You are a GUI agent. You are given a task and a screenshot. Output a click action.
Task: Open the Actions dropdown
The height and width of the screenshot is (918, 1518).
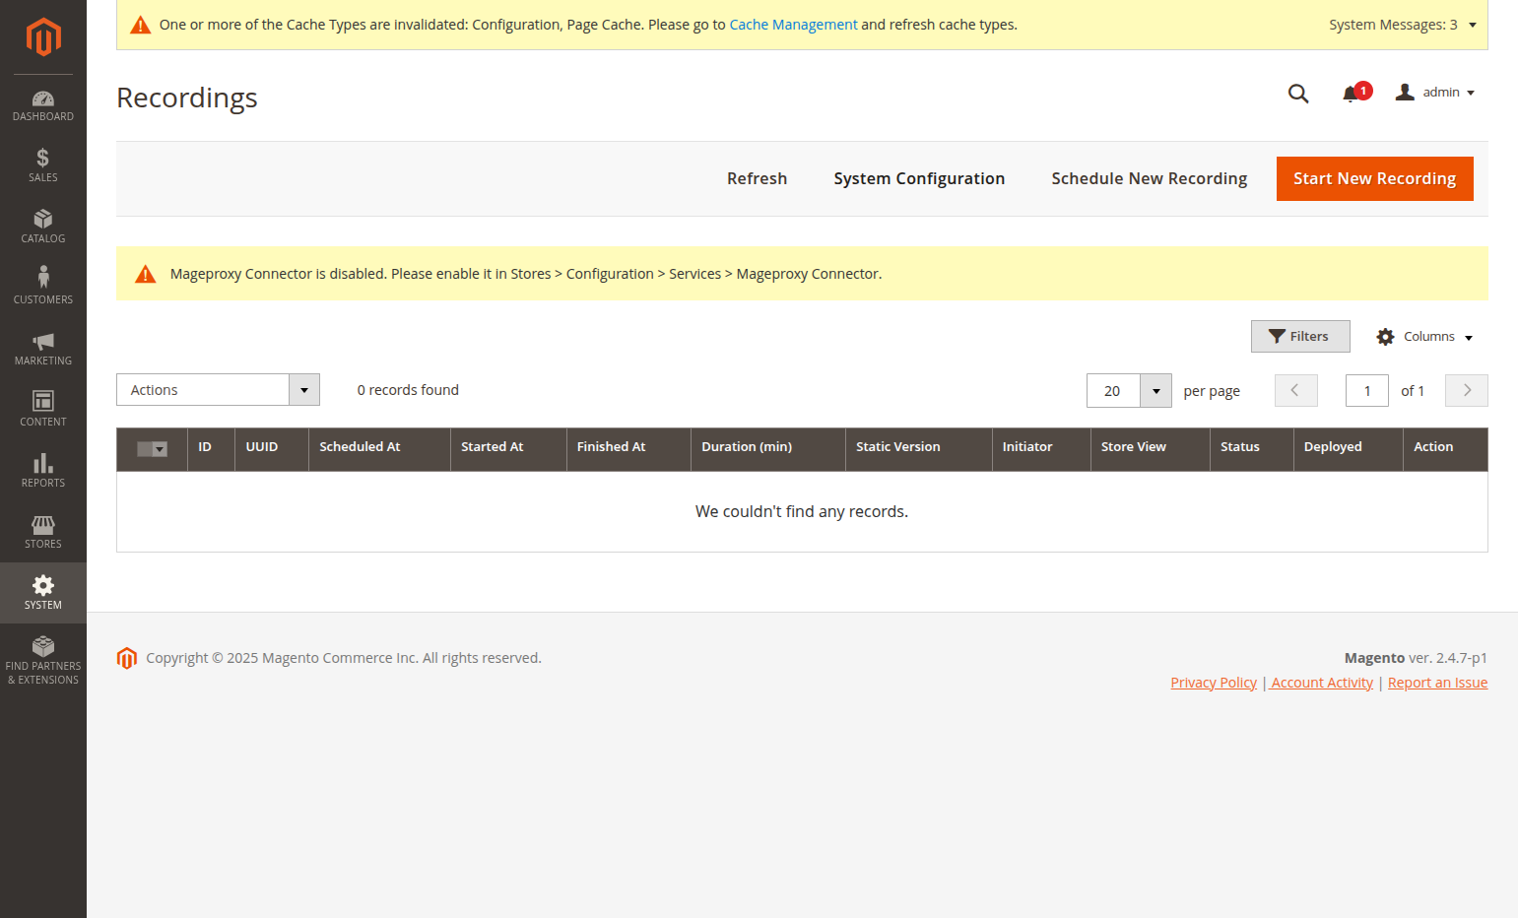pyautogui.click(x=218, y=390)
